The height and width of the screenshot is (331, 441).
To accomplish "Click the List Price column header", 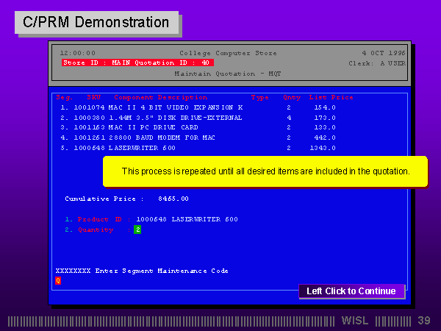I will click(x=331, y=97).
